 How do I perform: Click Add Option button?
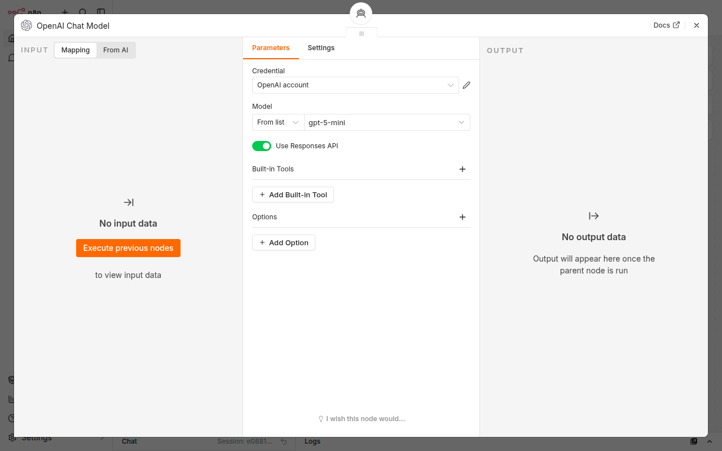click(284, 243)
